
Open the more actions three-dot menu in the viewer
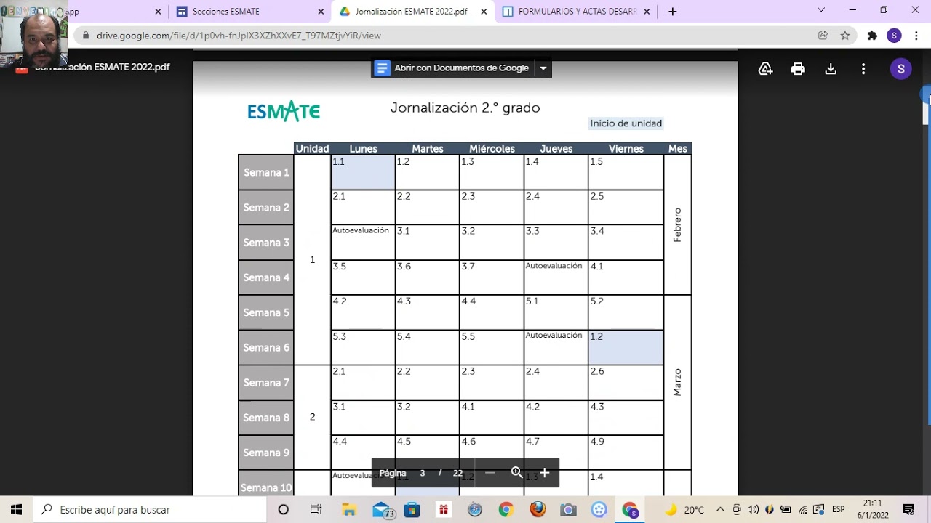863,69
